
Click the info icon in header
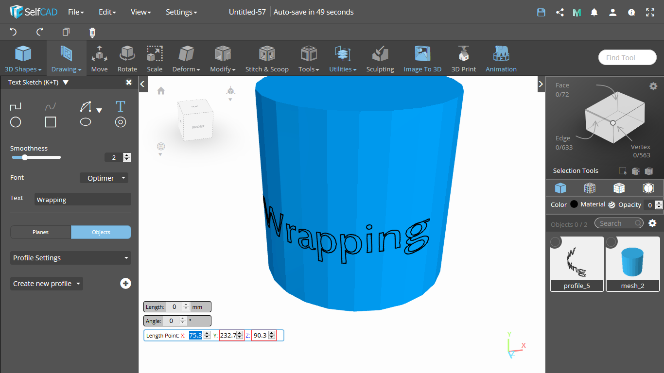[631, 12]
